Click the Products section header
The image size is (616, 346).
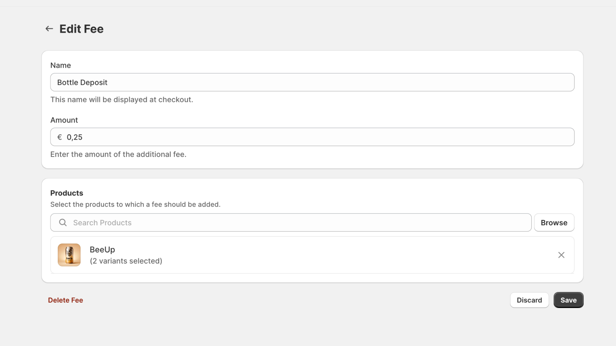[x=66, y=193]
